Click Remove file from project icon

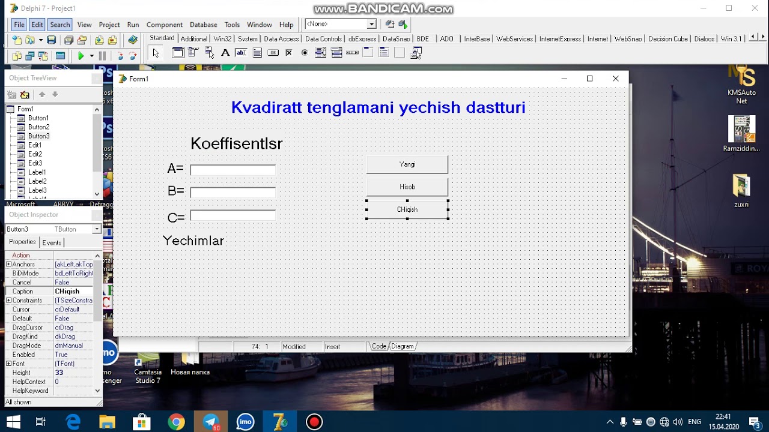coord(112,40)
